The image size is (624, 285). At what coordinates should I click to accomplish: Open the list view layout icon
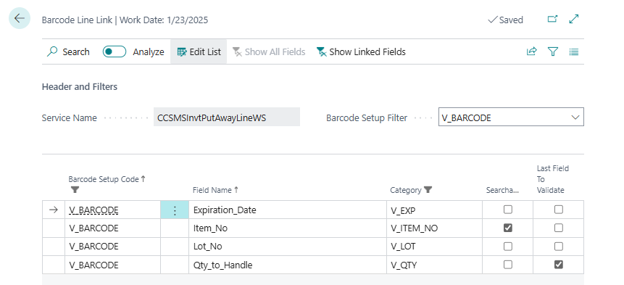point(574,51)
